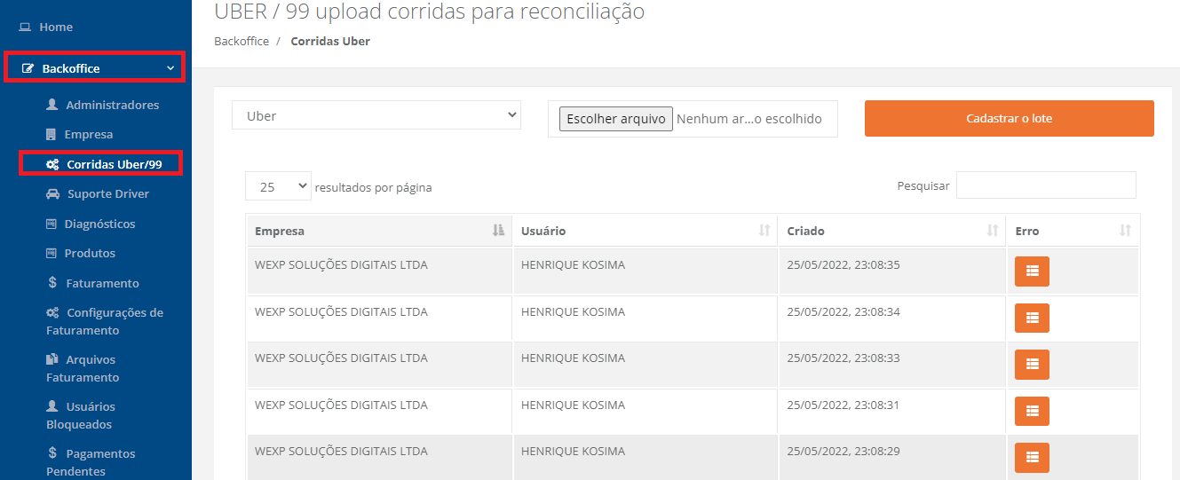The width and height of the screenshot is (1180, 480).
Task: Click the Administradores user icon
Action: (x=51, y=105)
